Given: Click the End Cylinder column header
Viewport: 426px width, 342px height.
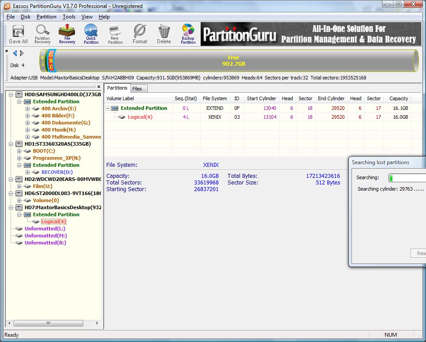Looking at the screenshot, I should tap(332, 98).
